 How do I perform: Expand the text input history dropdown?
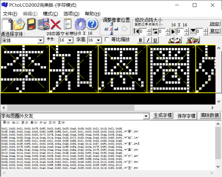click(146, 116)
